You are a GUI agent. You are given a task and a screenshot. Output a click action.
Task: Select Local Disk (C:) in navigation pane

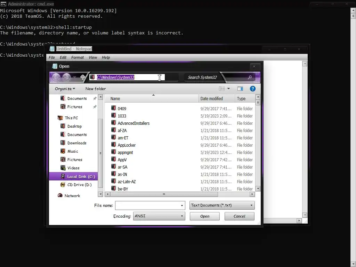(73, 176)
